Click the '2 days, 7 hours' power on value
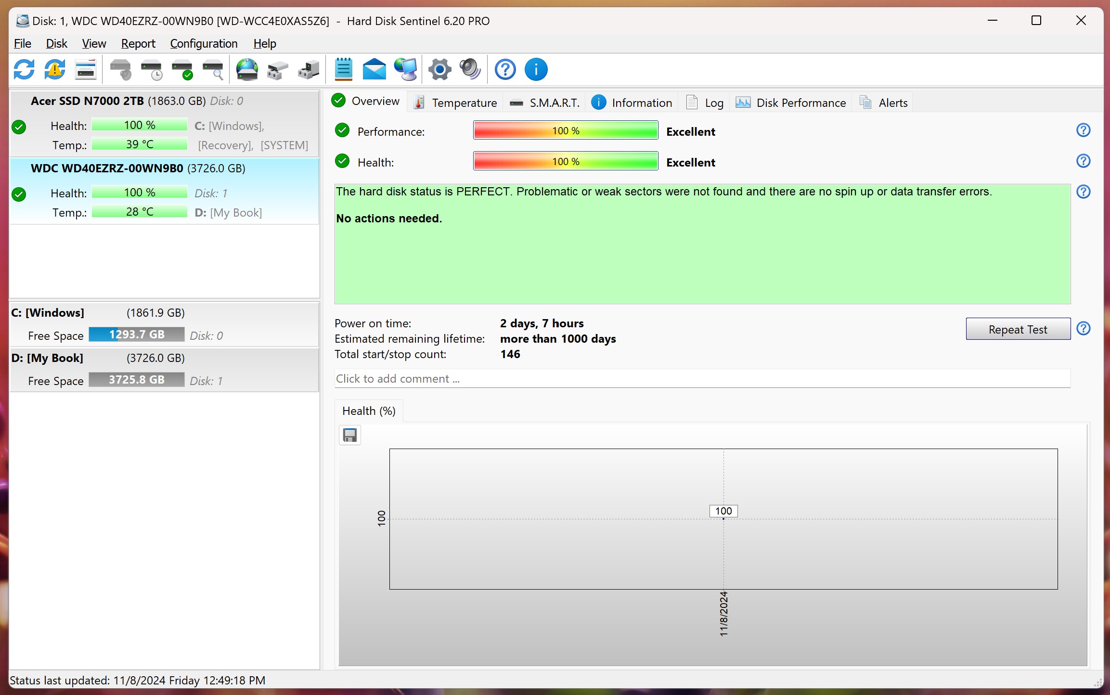The image size is (1110, 695). click(542, 323)
